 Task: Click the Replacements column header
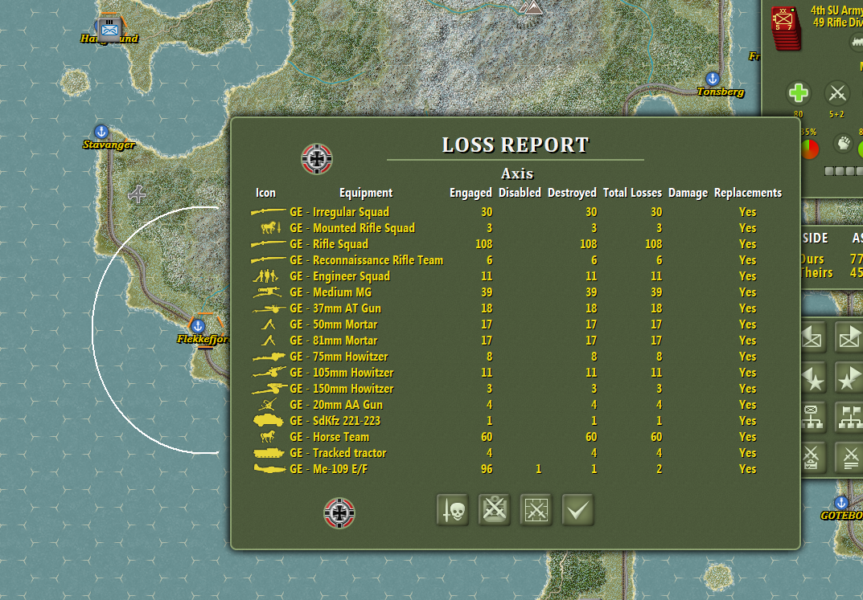[748, 193]
